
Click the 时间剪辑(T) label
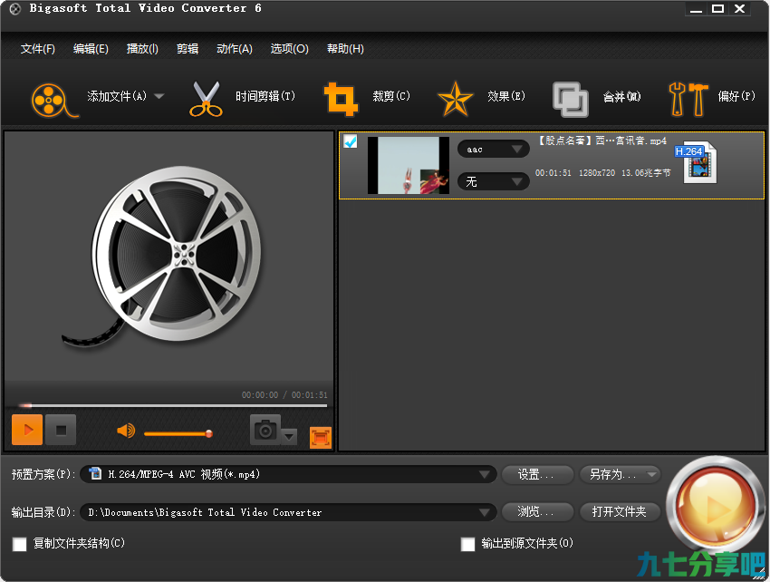(265, 96)
